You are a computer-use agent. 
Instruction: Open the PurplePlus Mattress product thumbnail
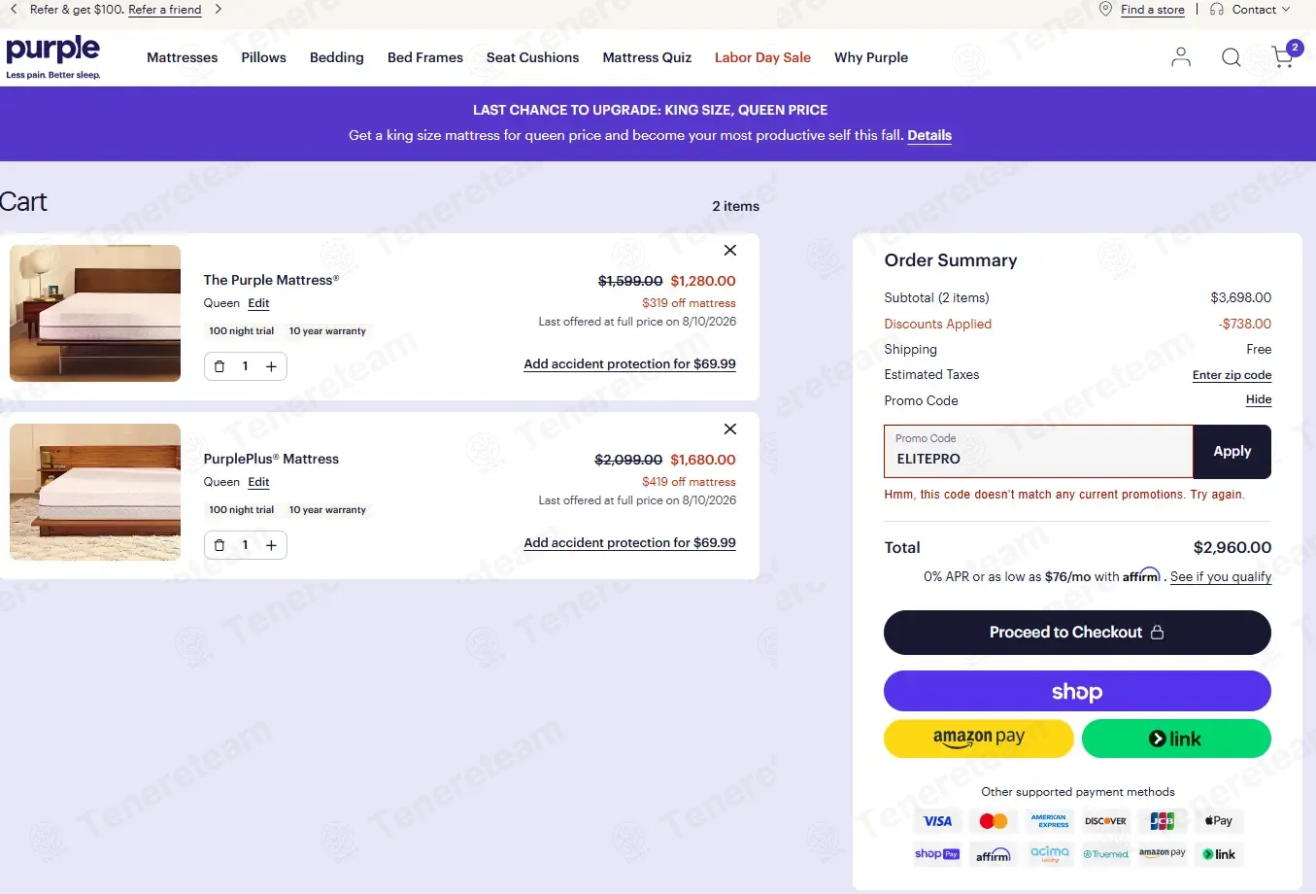[95, 492]
